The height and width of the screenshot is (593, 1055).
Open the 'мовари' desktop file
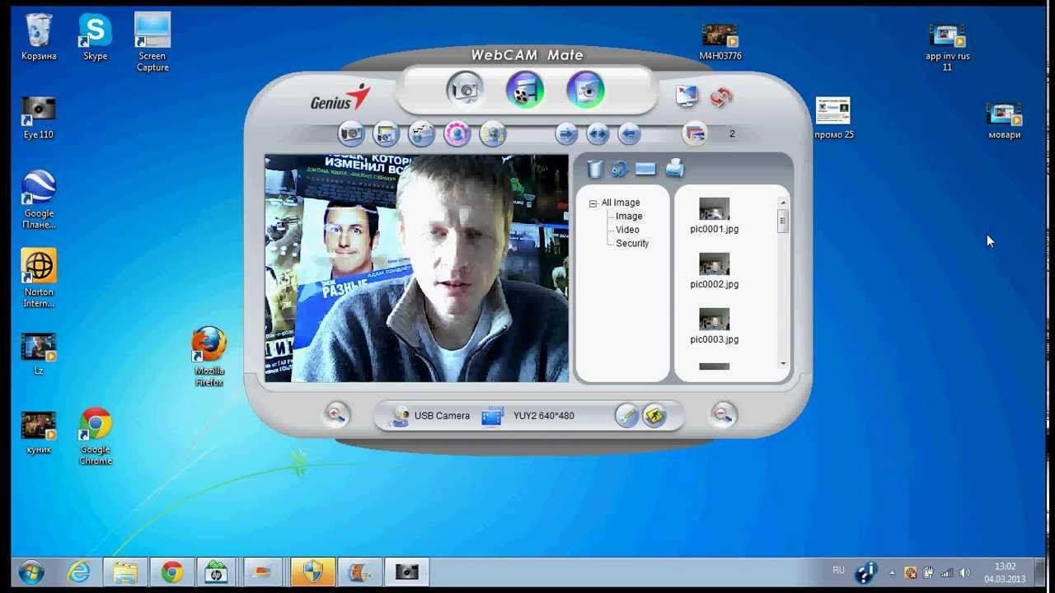pyautogui.click(x=1004, y=120)
